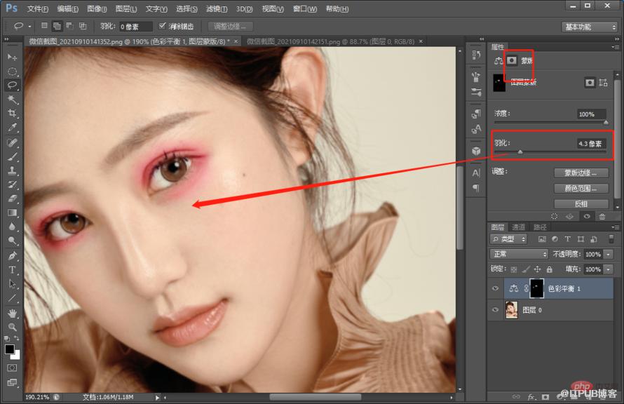
Task: Open the Lasso tool preset picker arrow
Action: [30, 27]
